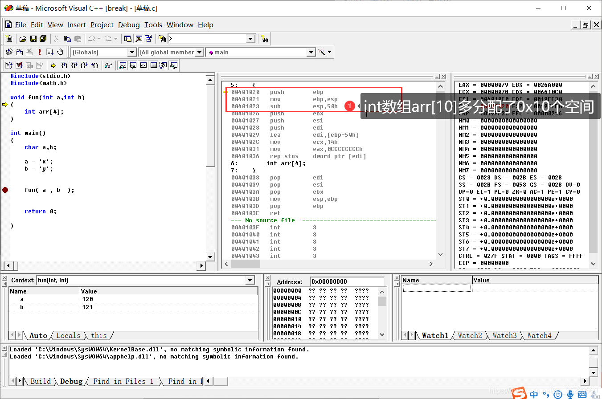Switch to the Build output tab

tap(40, 381)
